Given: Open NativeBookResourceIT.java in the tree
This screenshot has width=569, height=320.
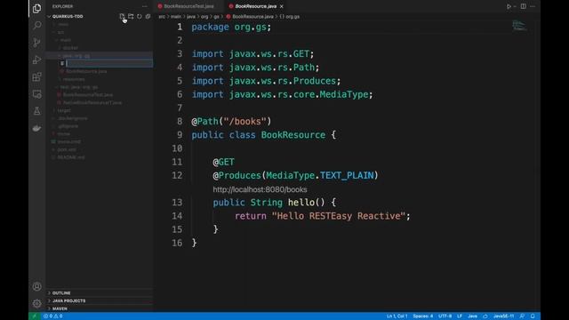Looking at the screenshot, I should click(92, 103).
